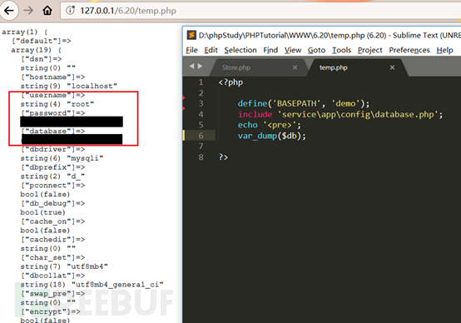Open the Help menu
461x323 pixels.
(x=444, y=50)
